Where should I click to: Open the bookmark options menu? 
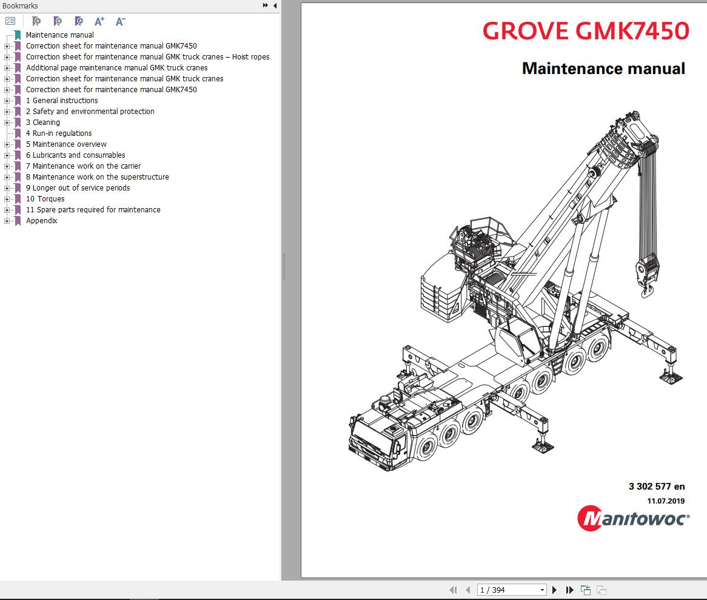point(10,21)
